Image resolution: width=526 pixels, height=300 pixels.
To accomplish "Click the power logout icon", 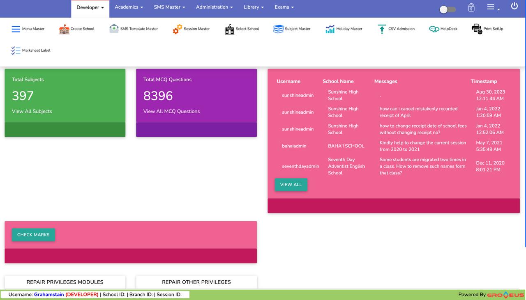I will pos(514,7).
